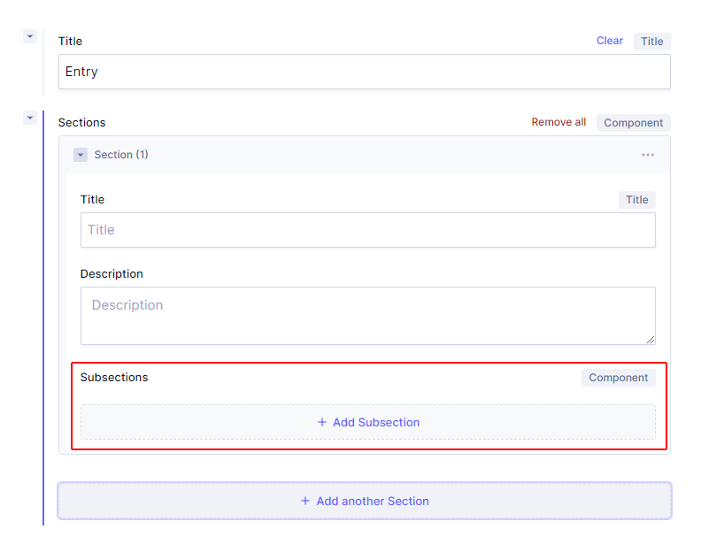Click the Title badge inside Section (1)
The image size is (701, 552).
pyautogui.click(x=636, y=200)
